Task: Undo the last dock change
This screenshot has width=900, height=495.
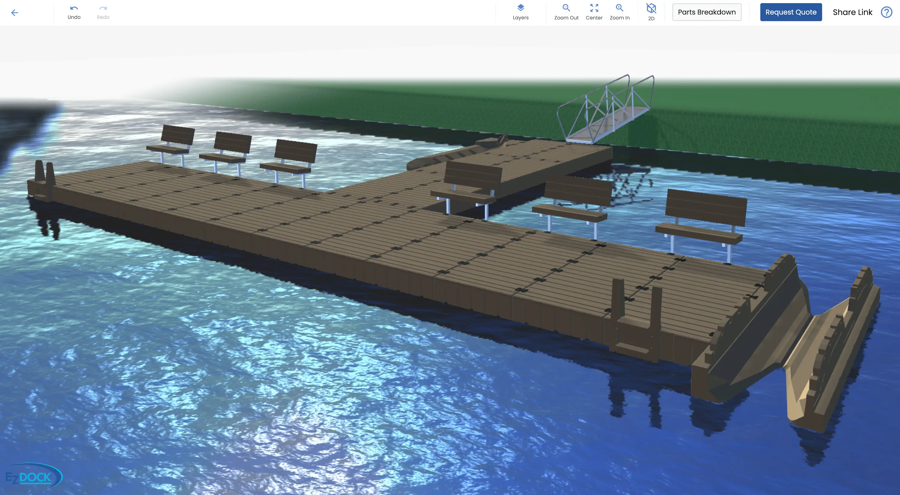Action: pyautogui.click(x=74, y=12)
